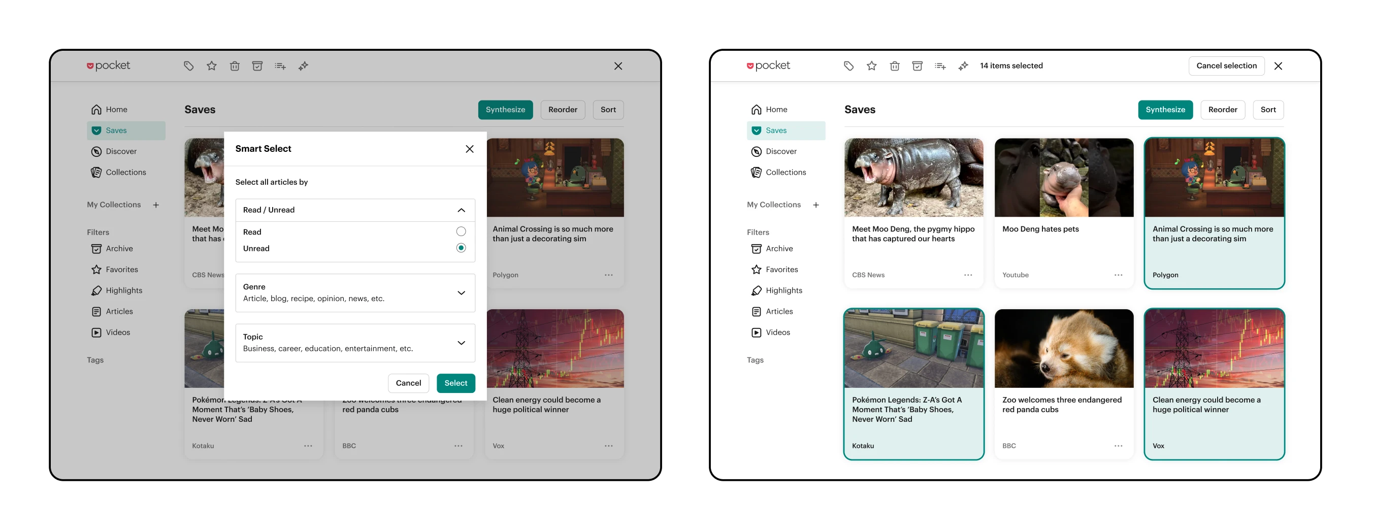The image size is (1373, 530).
Task: Enable the Highlights filter
Action: coord(784,290)
